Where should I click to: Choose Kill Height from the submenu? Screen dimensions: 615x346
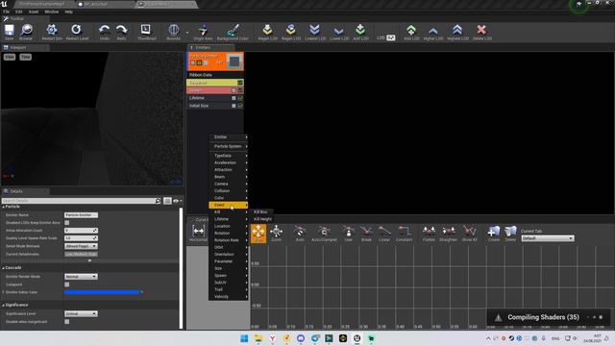(262, 219)
